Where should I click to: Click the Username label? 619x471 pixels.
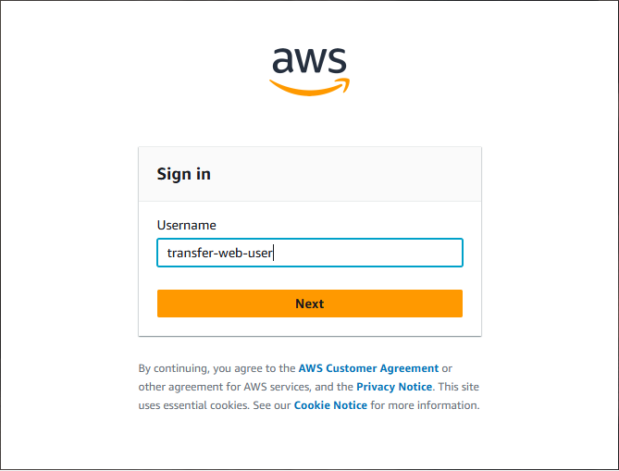186,225
